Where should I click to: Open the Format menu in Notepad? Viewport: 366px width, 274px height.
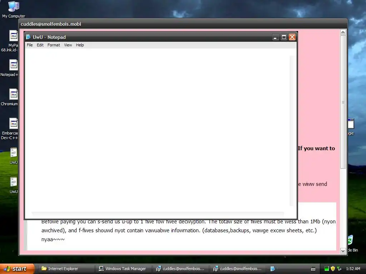[54, 45]
